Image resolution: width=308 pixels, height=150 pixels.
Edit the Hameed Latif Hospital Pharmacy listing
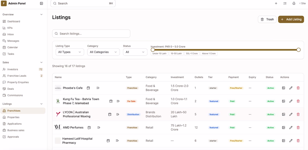[x=291, y=140]
